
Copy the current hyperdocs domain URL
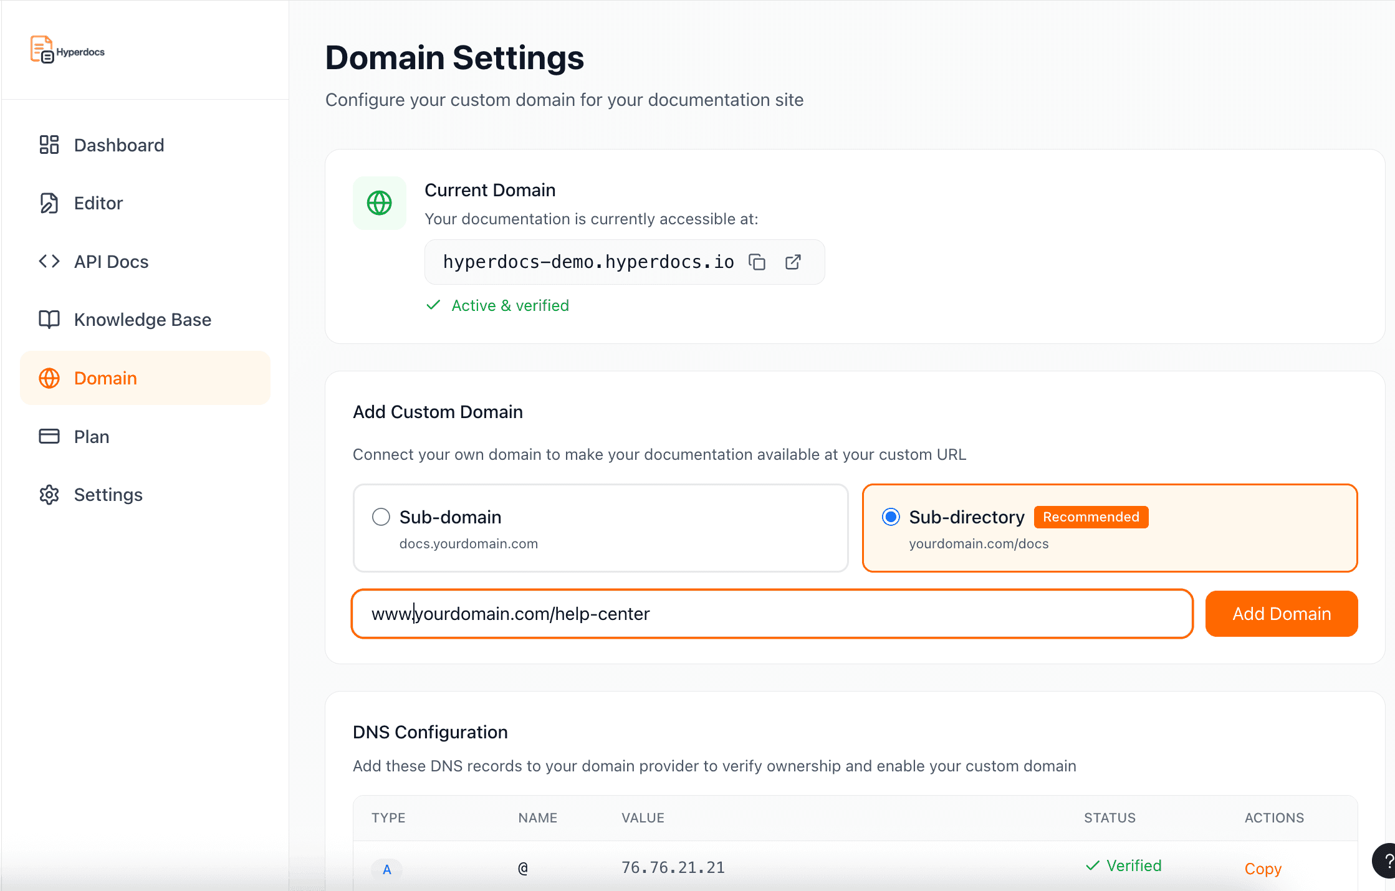[x=757, y=262]
